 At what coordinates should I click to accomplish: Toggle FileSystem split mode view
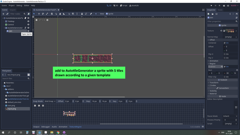[x=28, y=75]
